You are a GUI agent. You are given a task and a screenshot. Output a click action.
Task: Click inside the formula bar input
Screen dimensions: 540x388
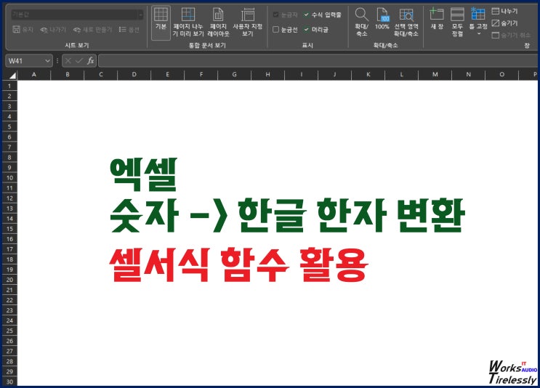[x=318, y=61]
